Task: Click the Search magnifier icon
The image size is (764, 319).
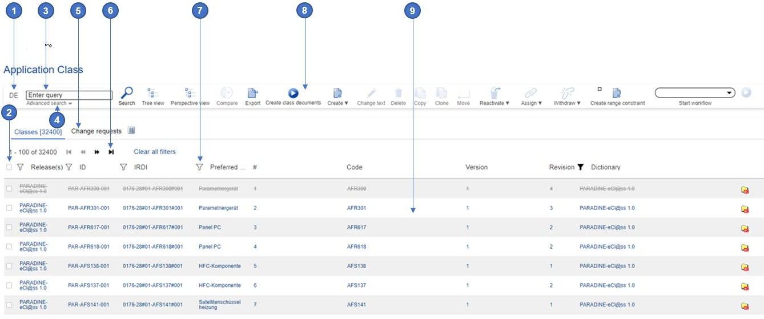Action: (127, 93)
